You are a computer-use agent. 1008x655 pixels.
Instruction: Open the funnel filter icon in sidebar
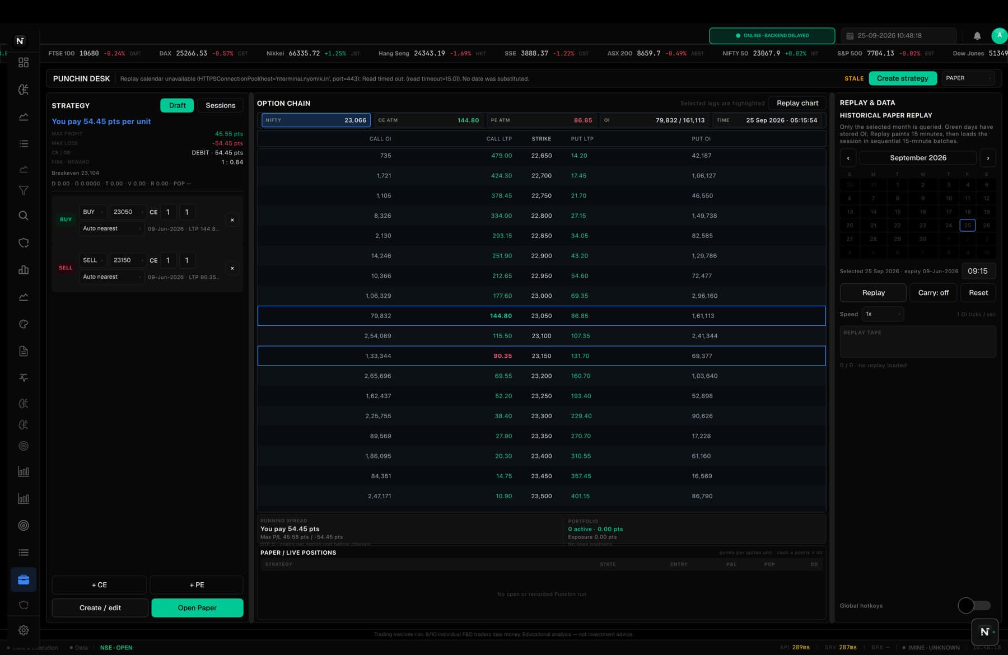[24, 191]
